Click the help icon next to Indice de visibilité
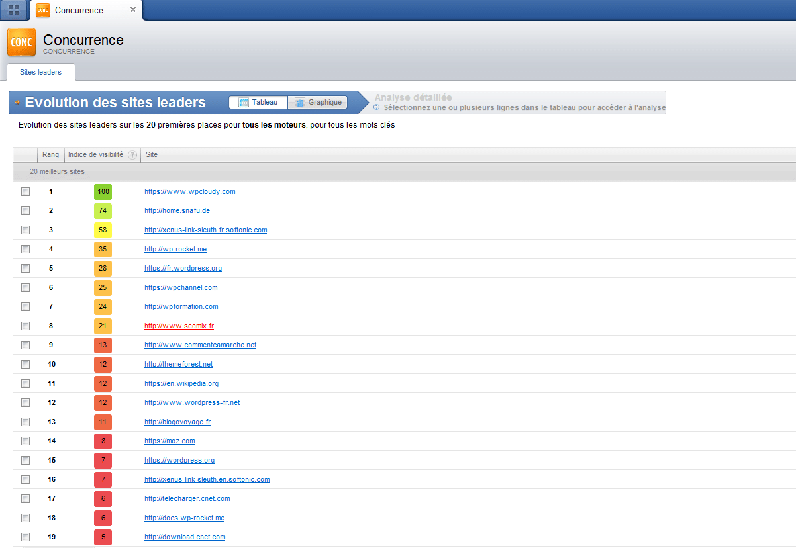The height and width of the screenshot is (548, 796). click(132, 155)
